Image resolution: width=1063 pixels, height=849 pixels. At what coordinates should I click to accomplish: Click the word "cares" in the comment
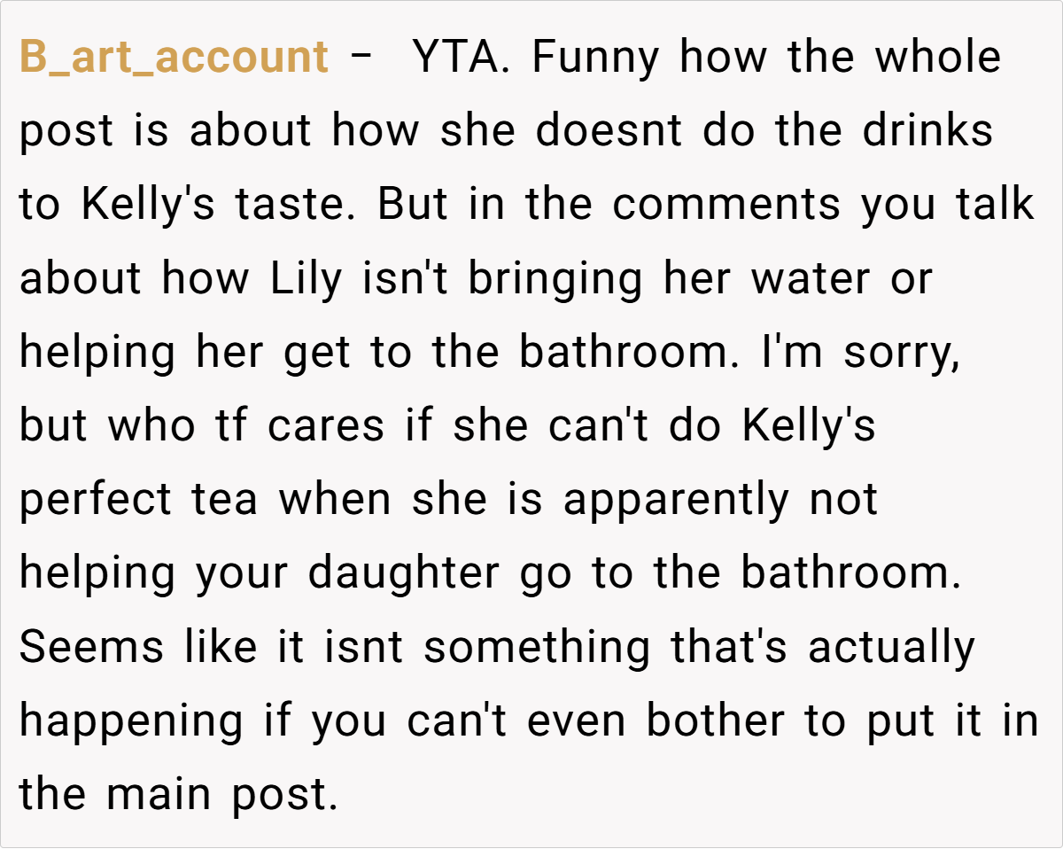tap(326, 426)
